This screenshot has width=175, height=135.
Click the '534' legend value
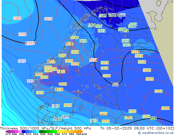point(43,134)
